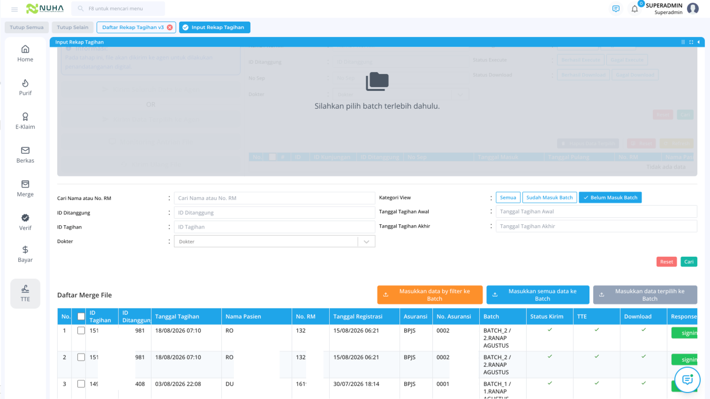Click Tutup Selain

[73, 27]
